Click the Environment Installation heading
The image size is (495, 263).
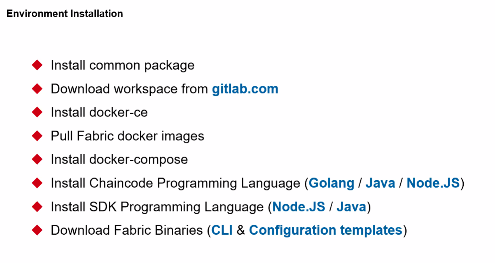[x=65, y=14]
